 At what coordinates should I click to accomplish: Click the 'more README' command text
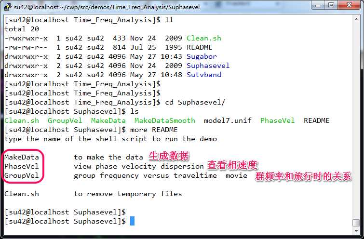point(154,130)
